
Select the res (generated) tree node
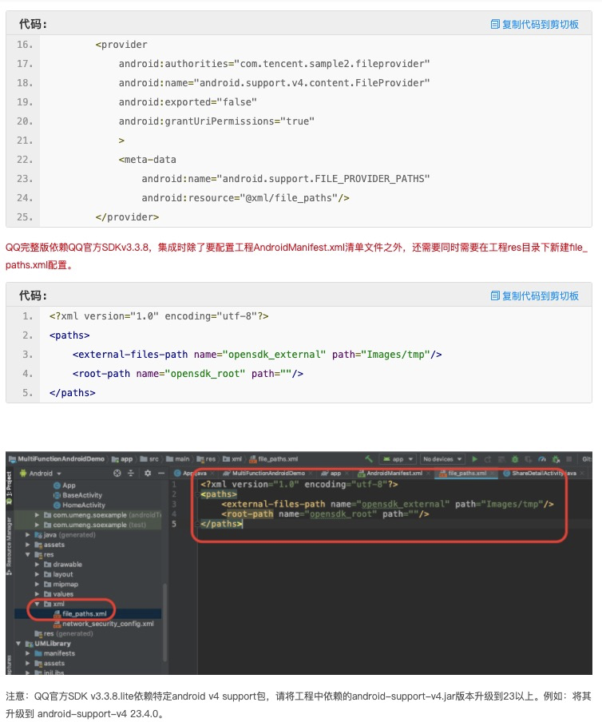click(x=64, y=633)
